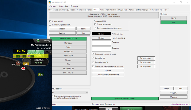Click Сбросить позиции элементов button
The width and height of the screenshot is (191, 110).
(x=108, y=74)
